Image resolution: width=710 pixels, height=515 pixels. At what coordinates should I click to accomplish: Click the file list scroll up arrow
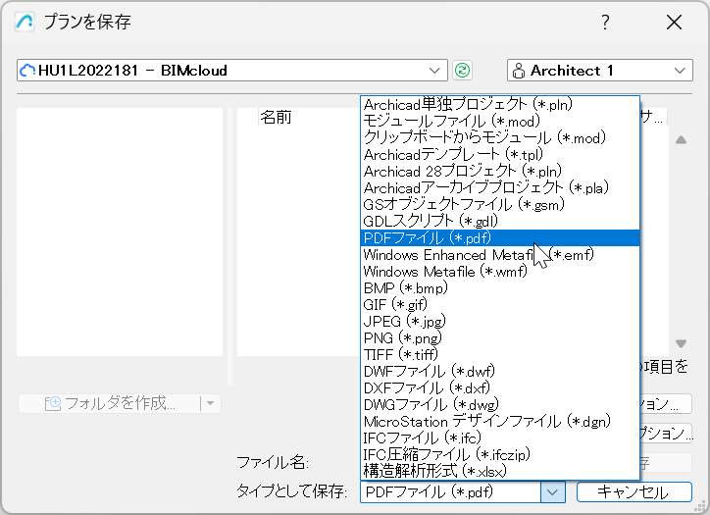pos(681,140)
